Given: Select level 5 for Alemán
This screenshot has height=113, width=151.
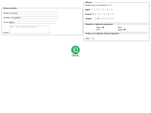Looking at the screenshot, I should click(111, 18).
